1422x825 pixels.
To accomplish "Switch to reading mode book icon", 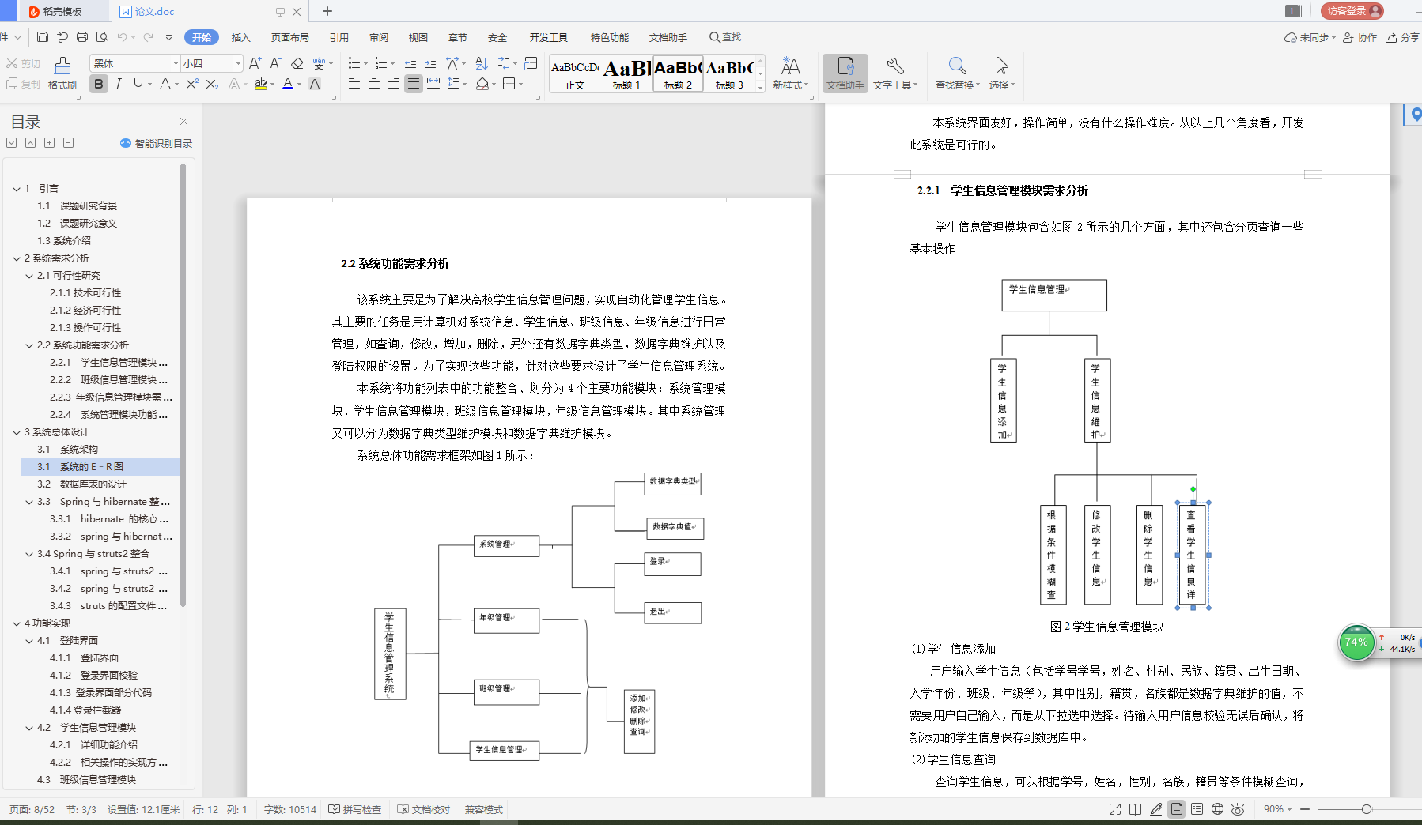I will pos(1136,809).
